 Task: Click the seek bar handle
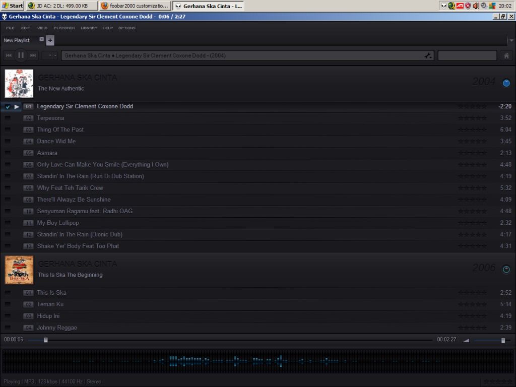tap(46, 340)
